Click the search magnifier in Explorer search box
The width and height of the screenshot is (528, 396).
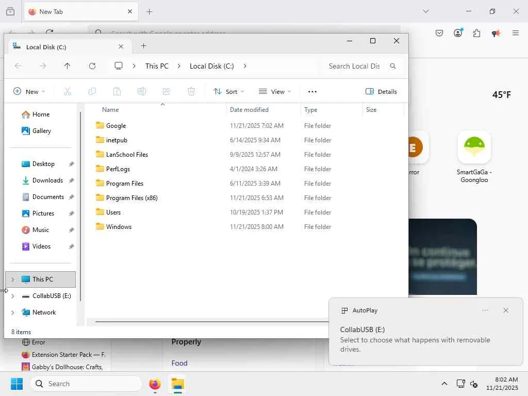(392, 66)
